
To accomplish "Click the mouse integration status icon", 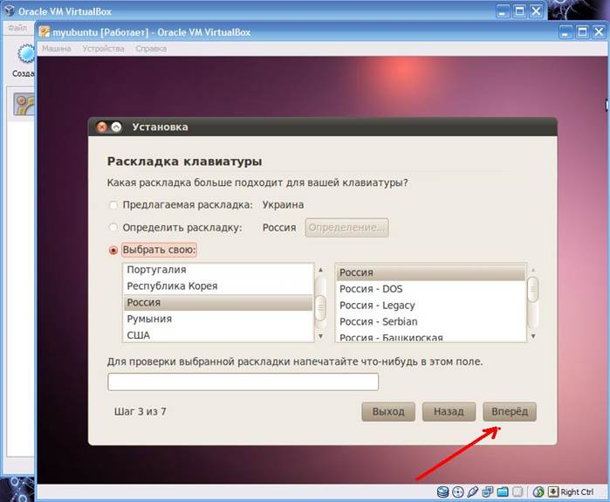I will (538, 492).
